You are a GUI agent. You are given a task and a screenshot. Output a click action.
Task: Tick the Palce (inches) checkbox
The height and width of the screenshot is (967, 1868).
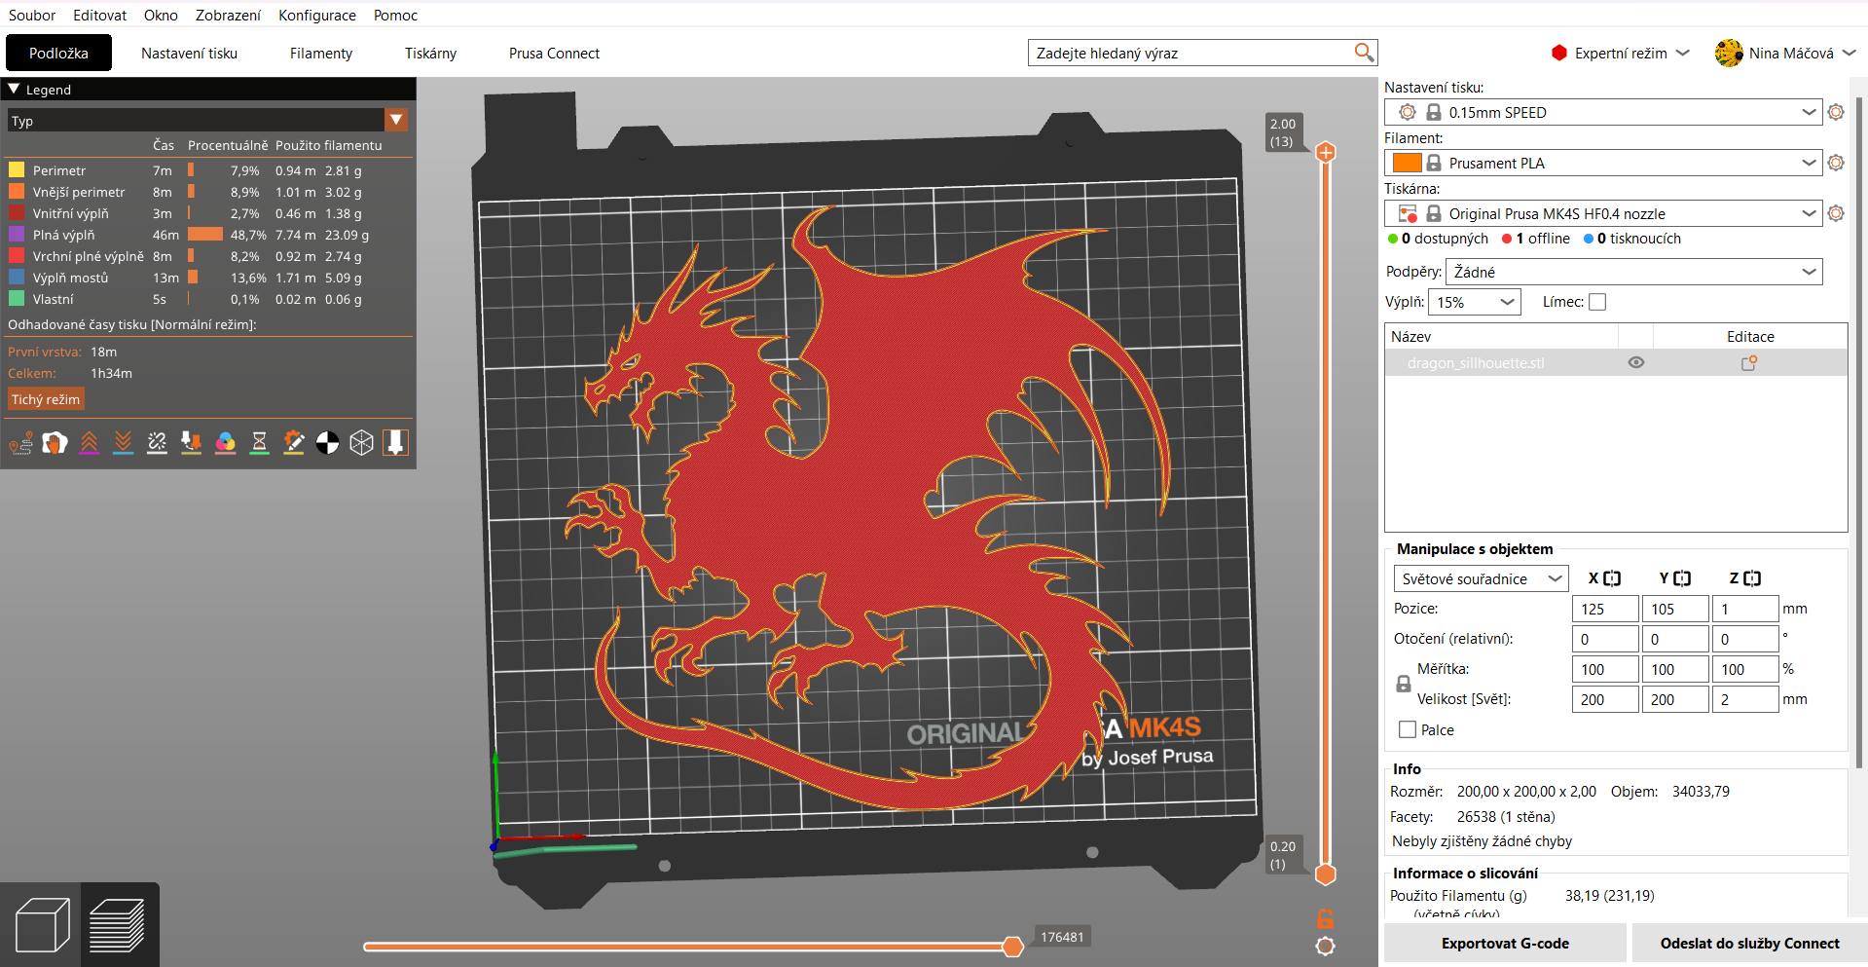(1408, 729)
